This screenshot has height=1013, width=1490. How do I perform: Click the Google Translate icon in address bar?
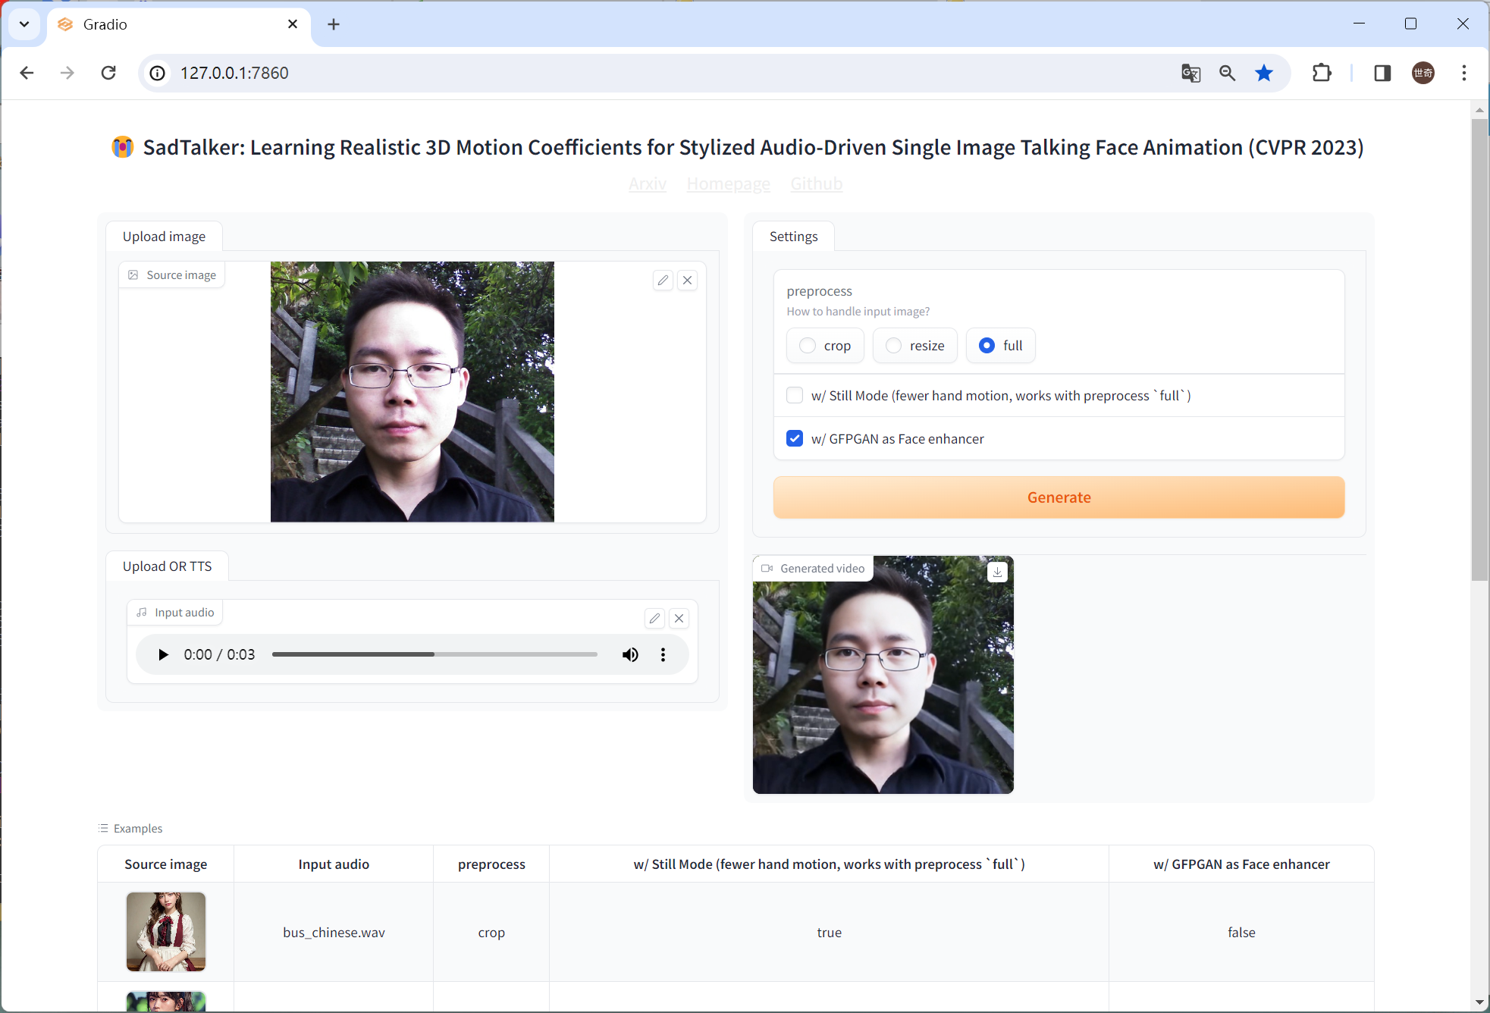[x=1190, y=73]
